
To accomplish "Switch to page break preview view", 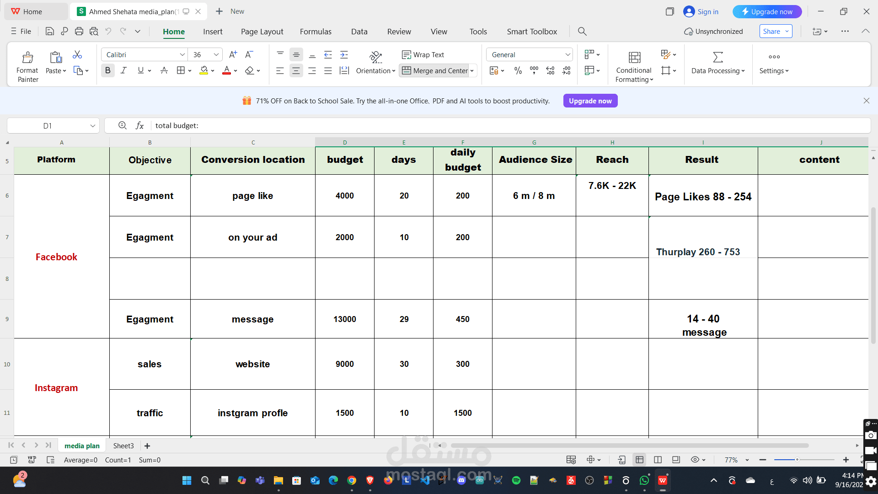I will coord(658,460).
